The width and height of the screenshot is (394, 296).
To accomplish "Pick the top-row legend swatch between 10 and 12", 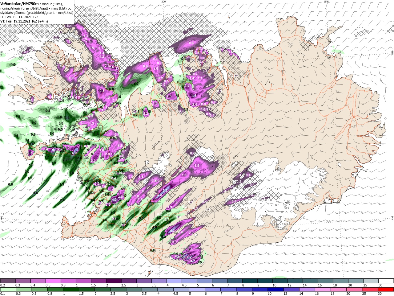I will [280, 281].
